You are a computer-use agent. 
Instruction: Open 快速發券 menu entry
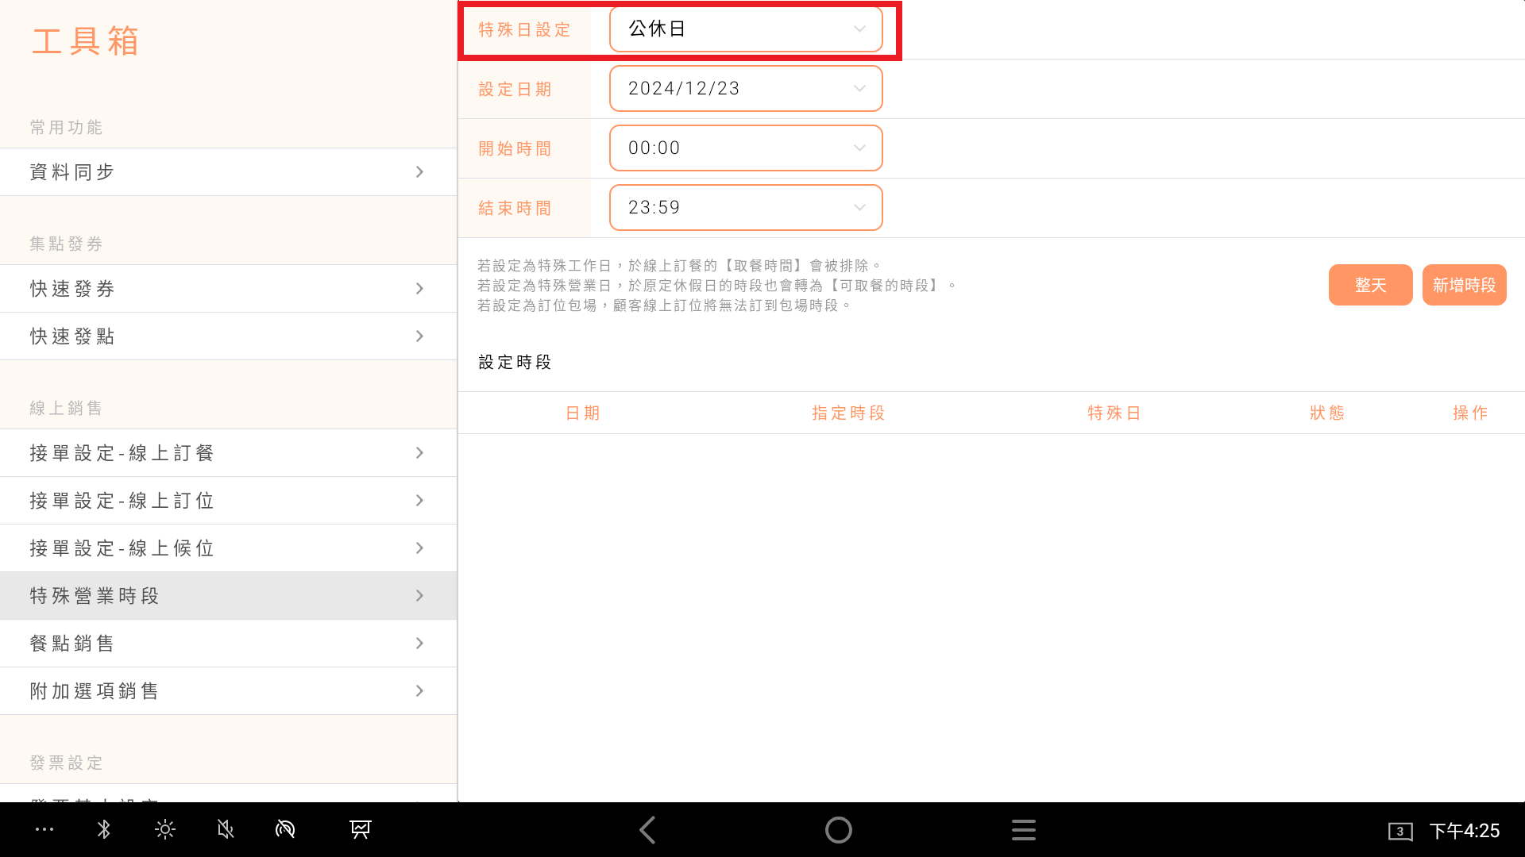coord(228,289)
